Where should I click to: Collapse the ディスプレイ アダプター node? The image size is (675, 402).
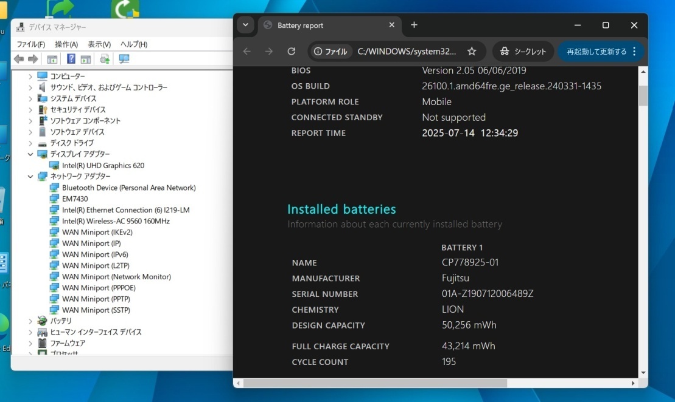pos(30,154)
